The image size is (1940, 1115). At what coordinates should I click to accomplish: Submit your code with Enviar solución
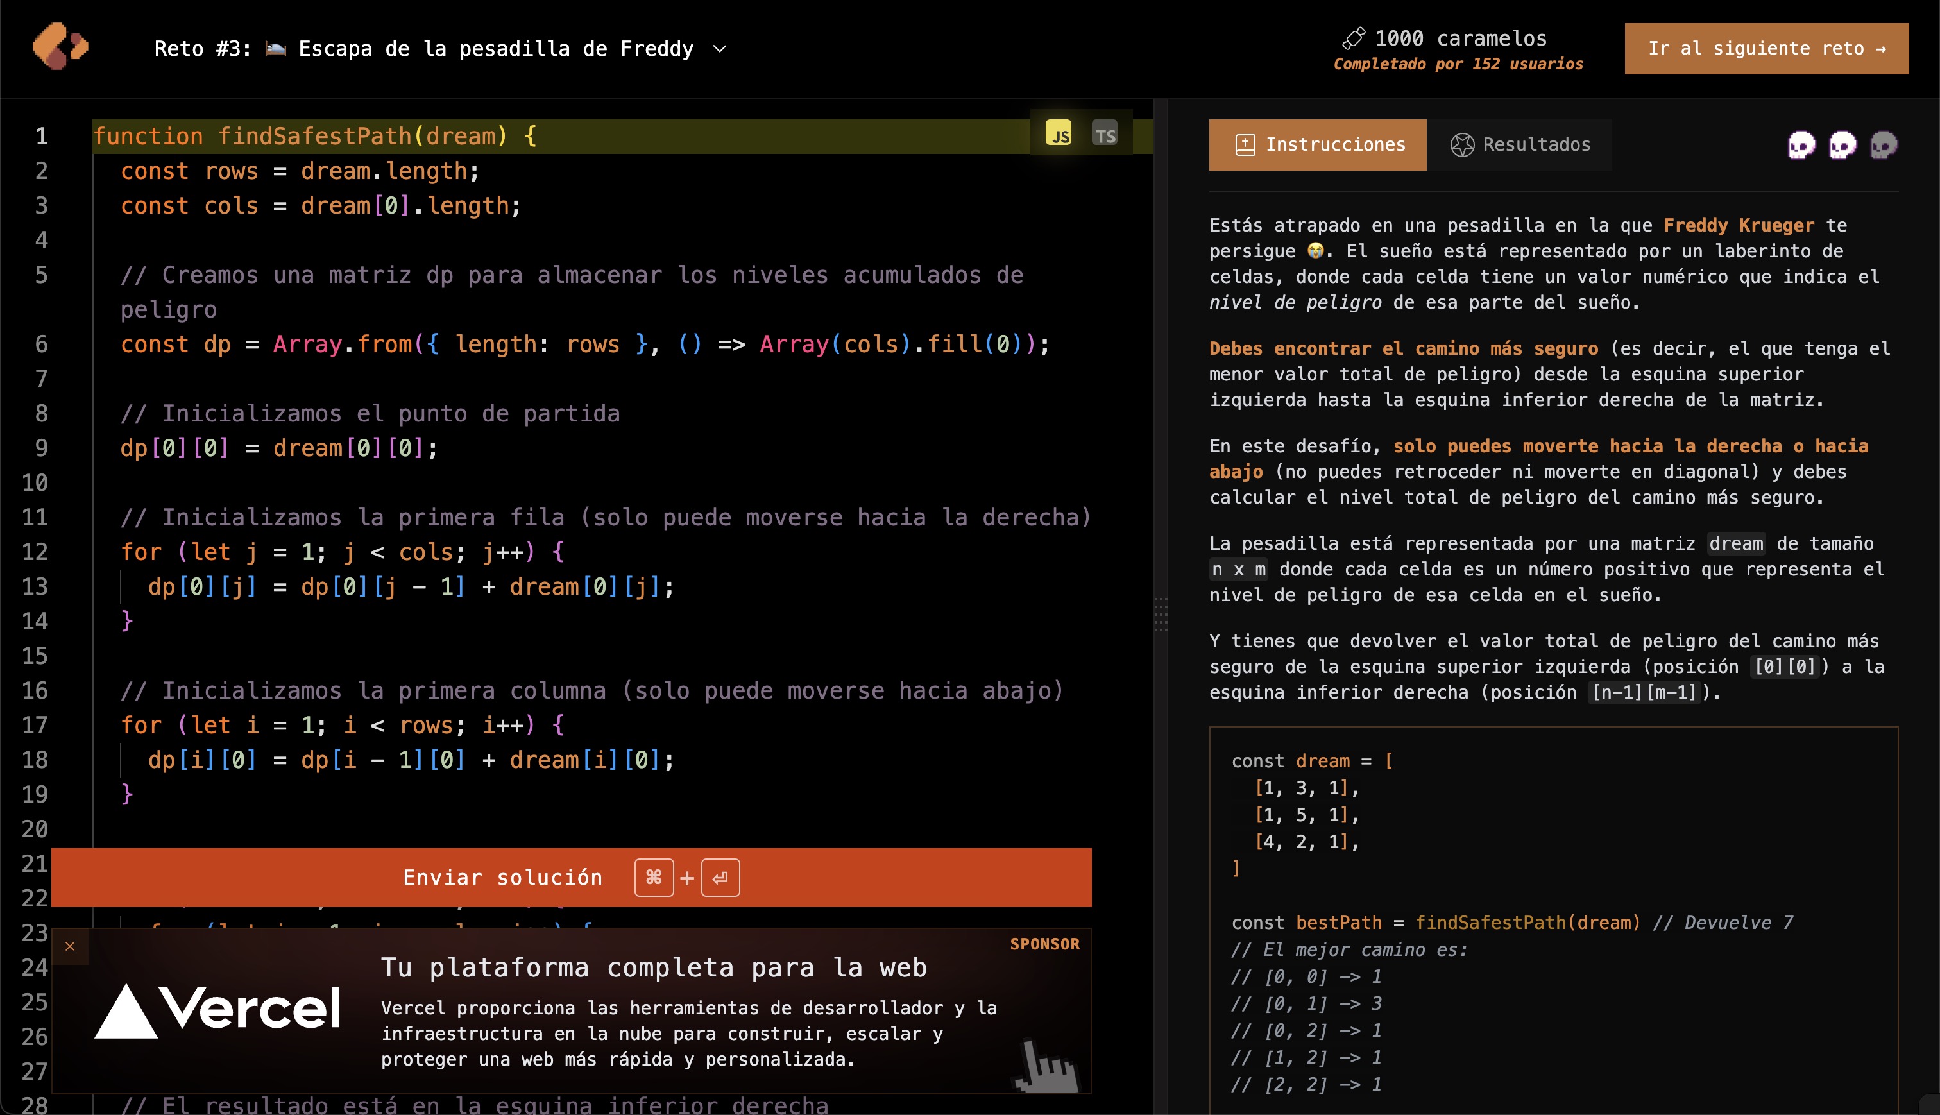[x=503, y=877]
